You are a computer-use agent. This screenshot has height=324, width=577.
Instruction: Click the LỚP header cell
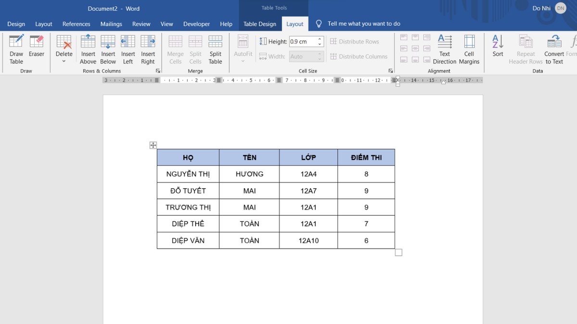(x=309, y=157)
